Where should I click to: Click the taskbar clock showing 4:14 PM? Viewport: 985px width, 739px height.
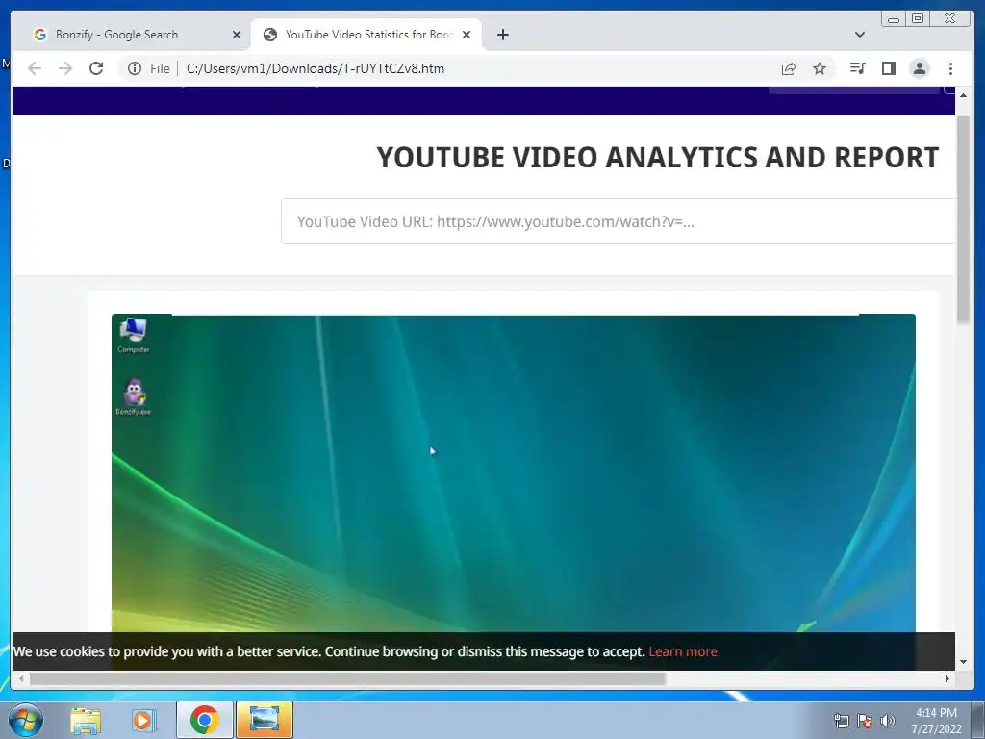point(937,720)
